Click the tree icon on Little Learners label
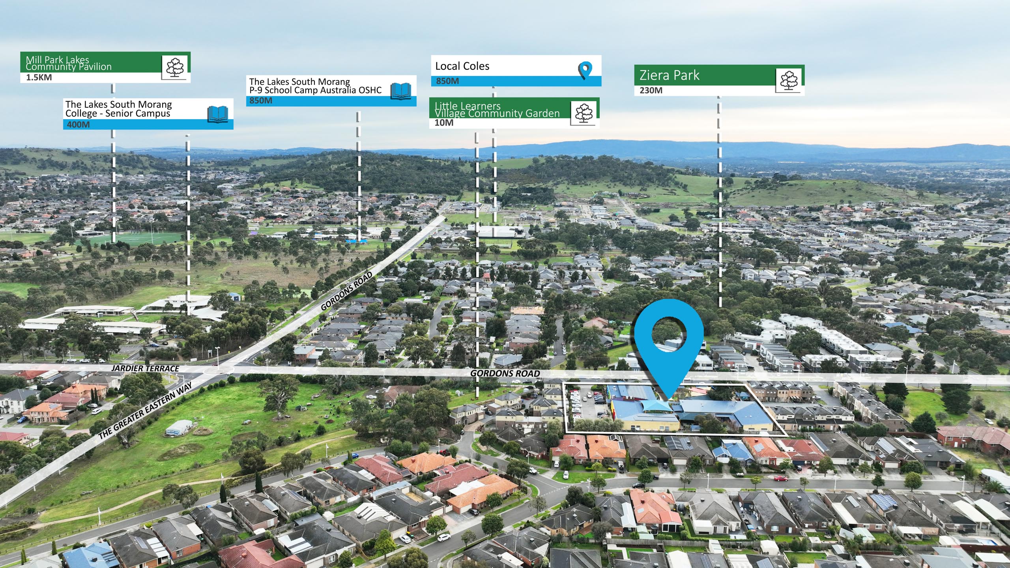 pyautogui.click(x=584, y=114)
